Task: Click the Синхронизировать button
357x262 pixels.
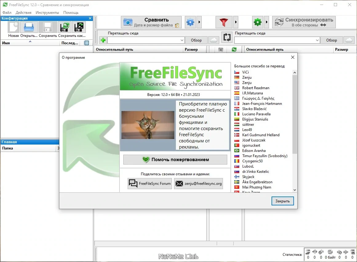Action: coord(304,22)
